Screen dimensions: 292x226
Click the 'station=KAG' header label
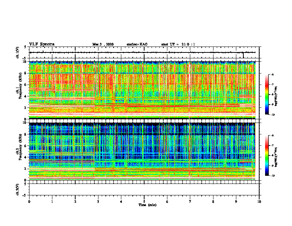pos(137,44)
